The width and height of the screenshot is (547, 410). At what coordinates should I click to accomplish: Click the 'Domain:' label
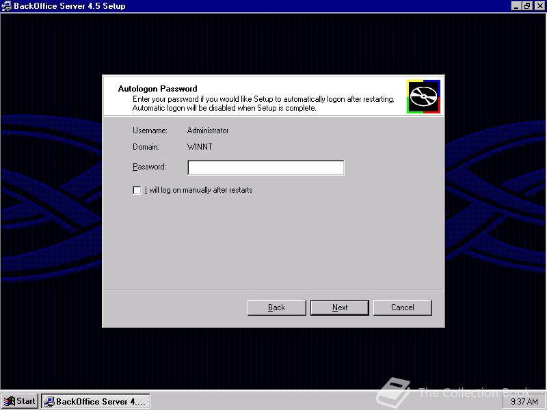click(146, 147)
